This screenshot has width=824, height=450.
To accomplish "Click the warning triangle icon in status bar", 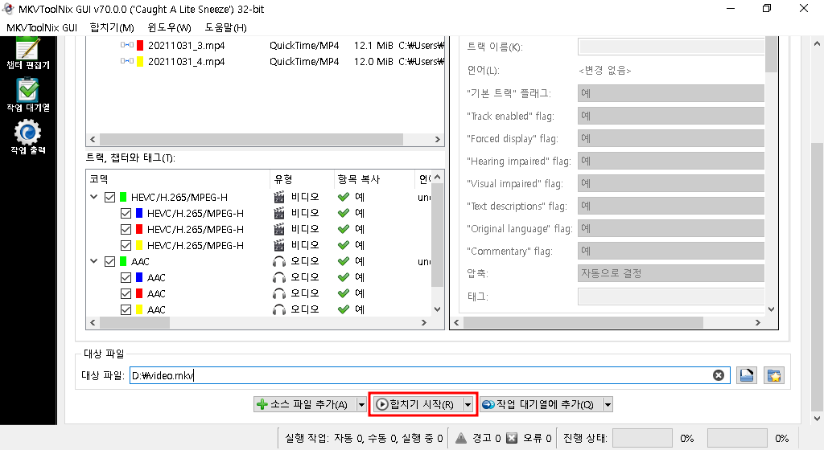I will click(461, 438).
